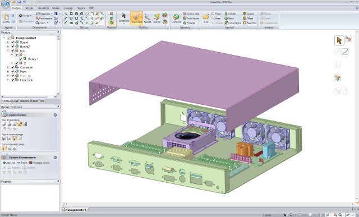Switch to the Visualizza ribbon tab

pyautogui.click(x=43, y=8)
